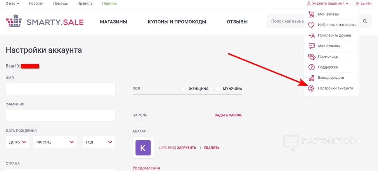Click the account settings gear icon
Screen dimensions: 378x171
[311, 88]
